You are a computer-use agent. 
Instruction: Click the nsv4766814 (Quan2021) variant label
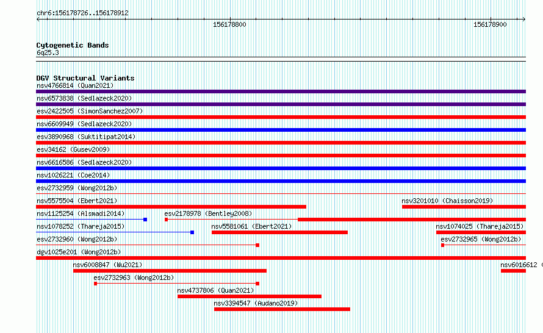click(x=75, y=85)
